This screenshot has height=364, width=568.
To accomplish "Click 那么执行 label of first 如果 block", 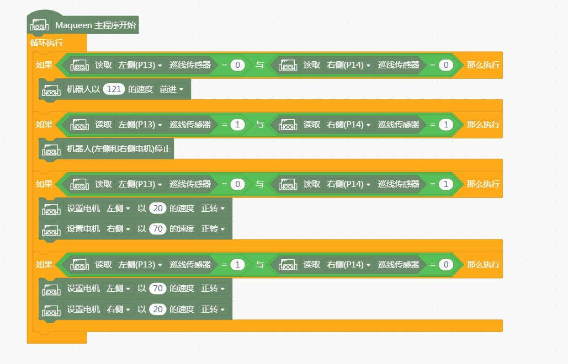I will (x=483, y=65).
